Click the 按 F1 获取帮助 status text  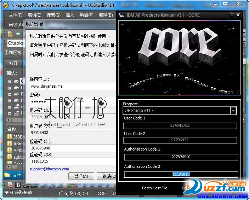click(18, 193)
